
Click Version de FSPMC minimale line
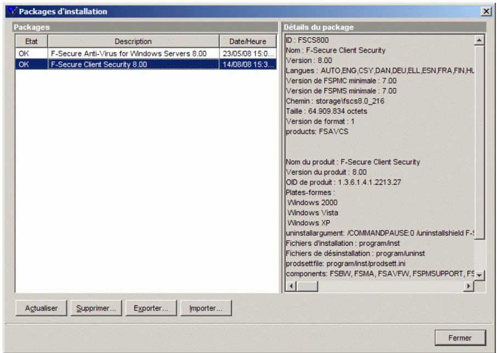pos(341,80)
